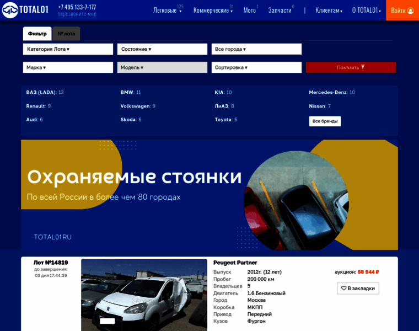Click the Лот №14819 heading
This screenshot has height=331, width=419.
(51, 263)
